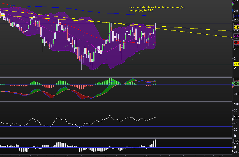Click the tallest green MACD histogram bar
Screen dimensions: 239x157
(110, 81)
